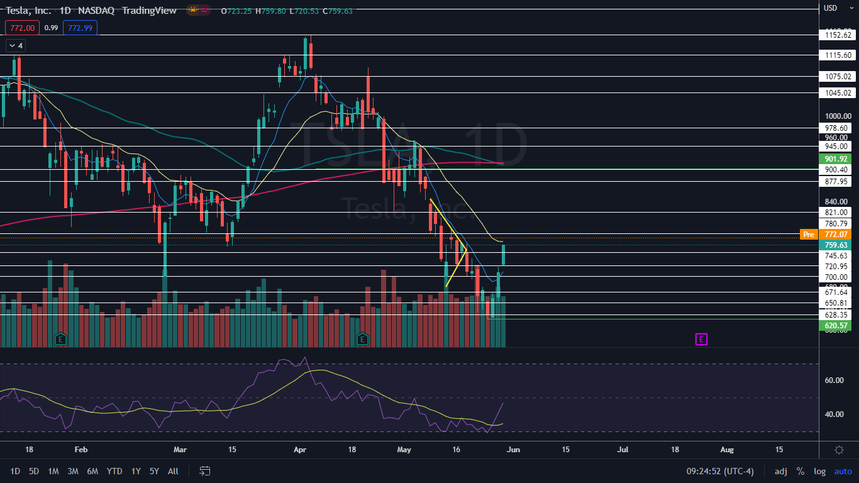Image resolution: width=859 pixels, height=483 pixels.
Task: Toggle percent scale mode
Action: [x=800, y=471]
